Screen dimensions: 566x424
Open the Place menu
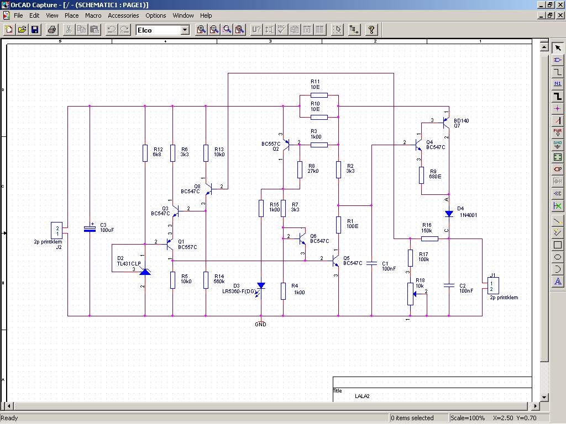(71, 15)
